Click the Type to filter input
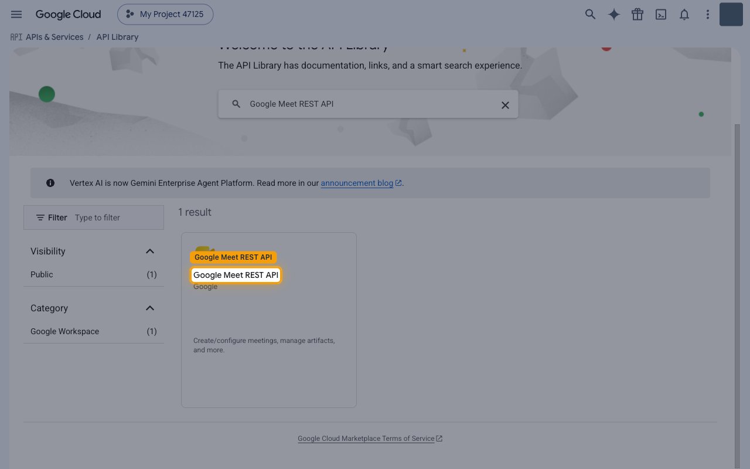Viewport: 750px width, 469px height. (x=117, y=217)
